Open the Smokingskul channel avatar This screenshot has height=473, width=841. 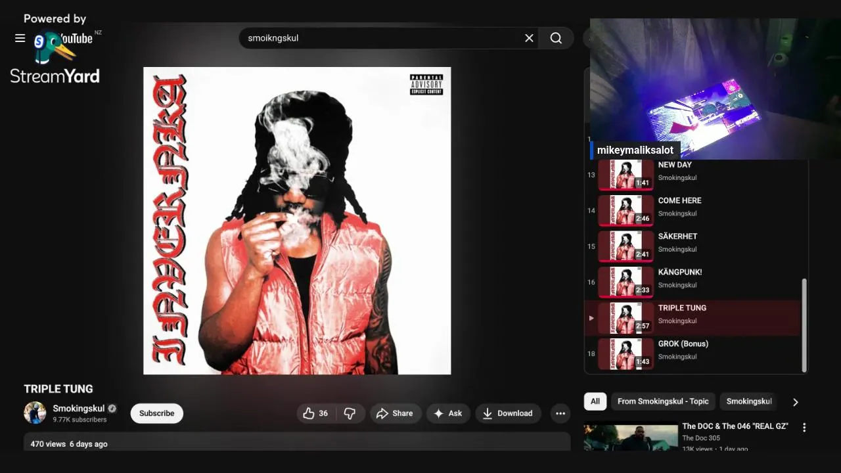(x=35, y=413)
